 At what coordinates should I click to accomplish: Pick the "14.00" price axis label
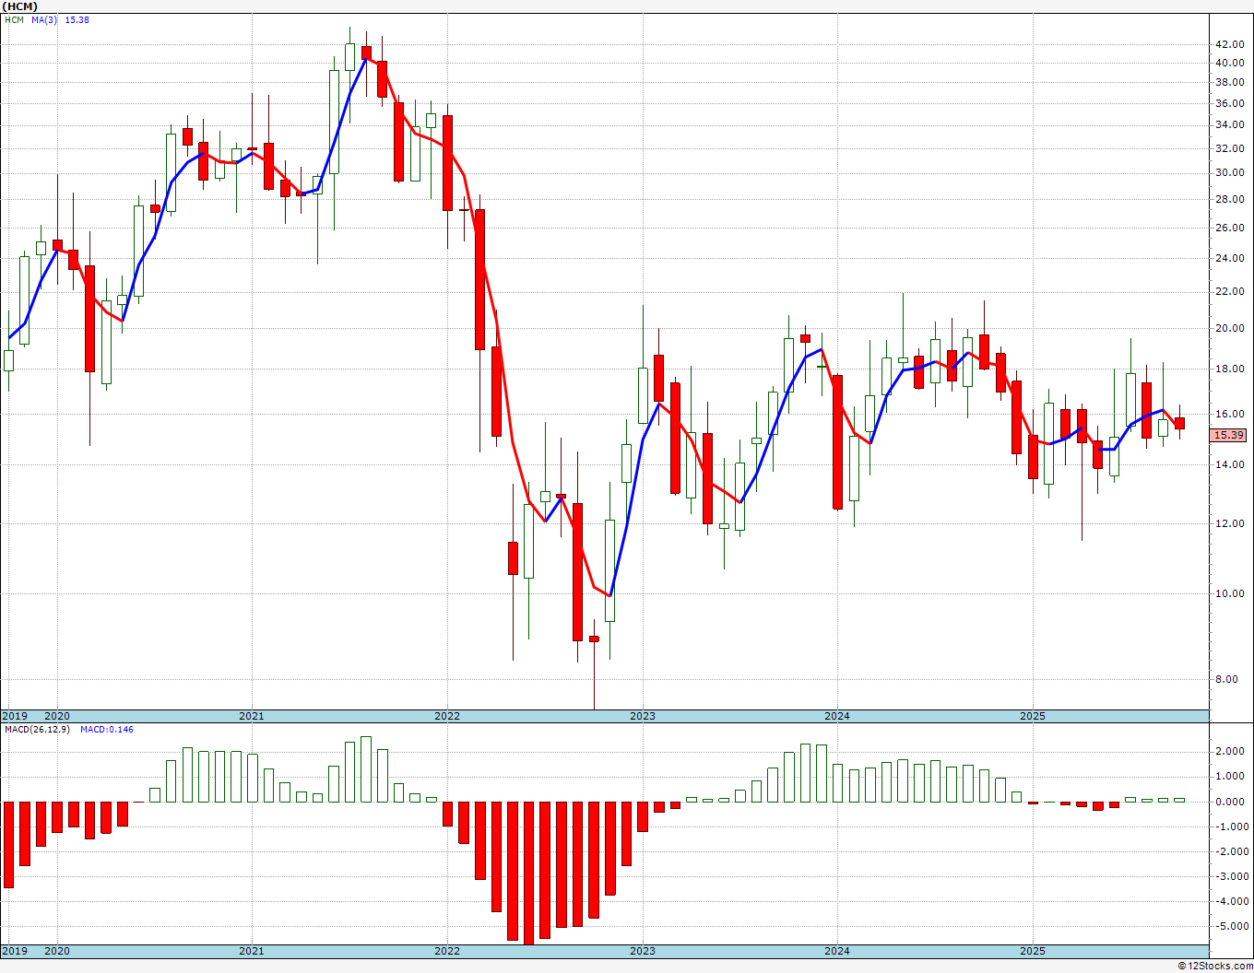1229,464
